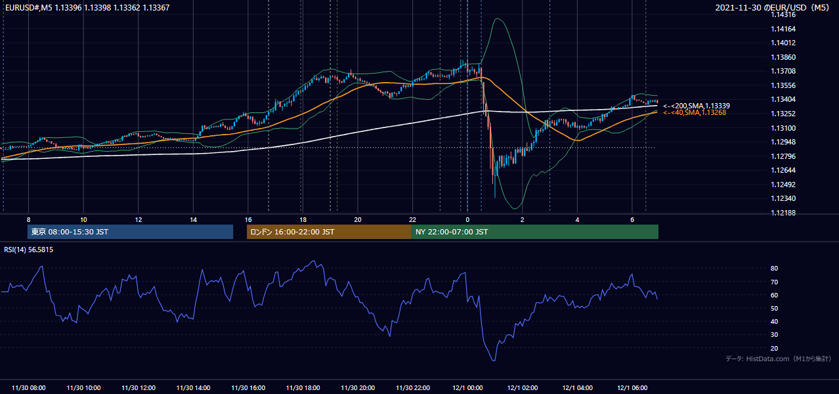Click hour label 6 under the price chart

click(632, 220)
